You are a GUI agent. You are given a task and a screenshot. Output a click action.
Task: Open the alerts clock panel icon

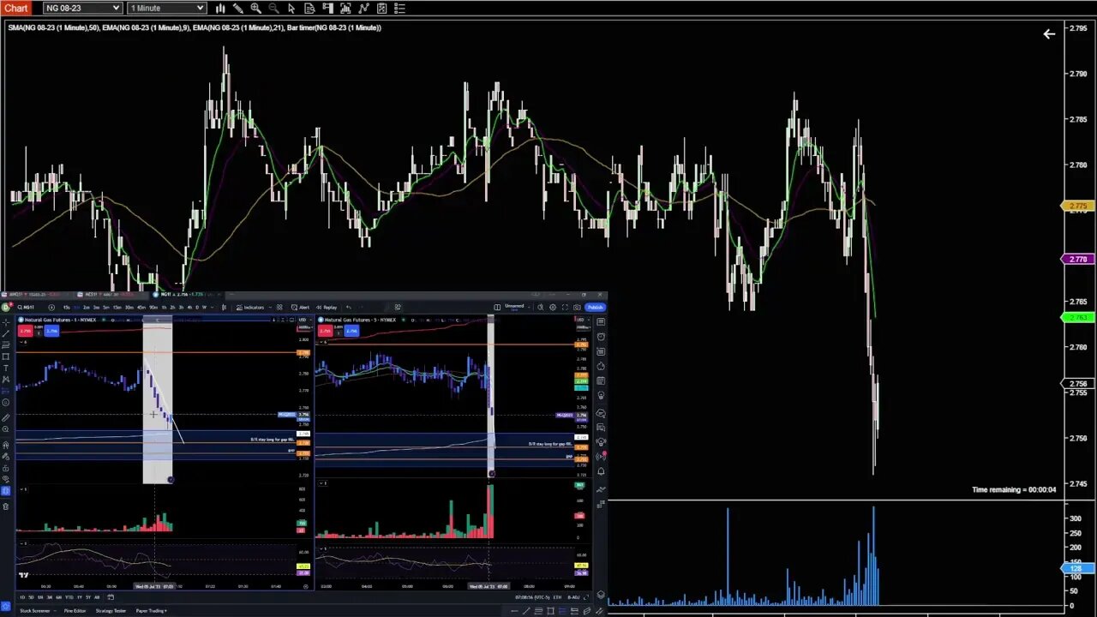(601, 337)
